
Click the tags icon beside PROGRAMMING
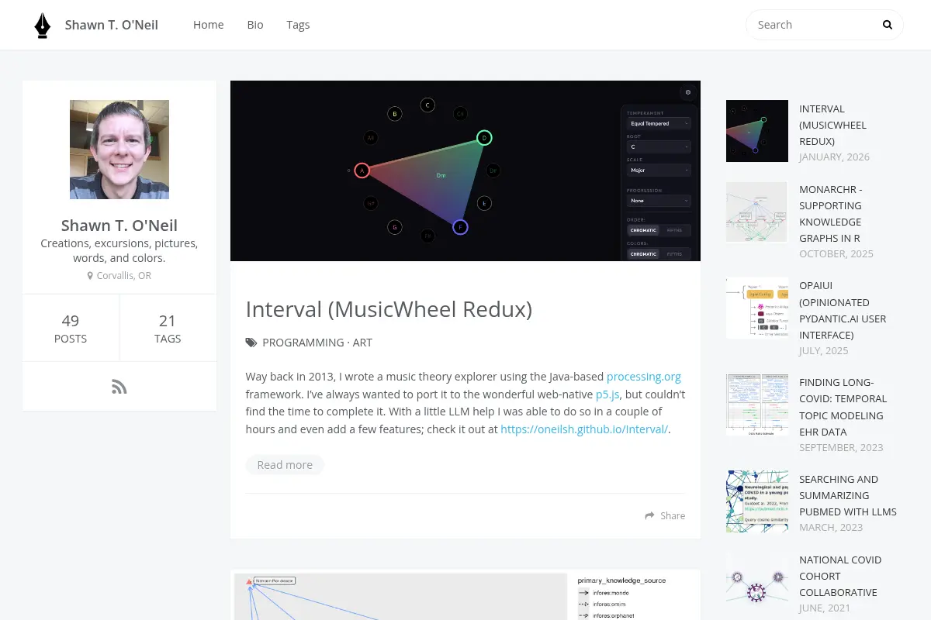pos(251,343)
